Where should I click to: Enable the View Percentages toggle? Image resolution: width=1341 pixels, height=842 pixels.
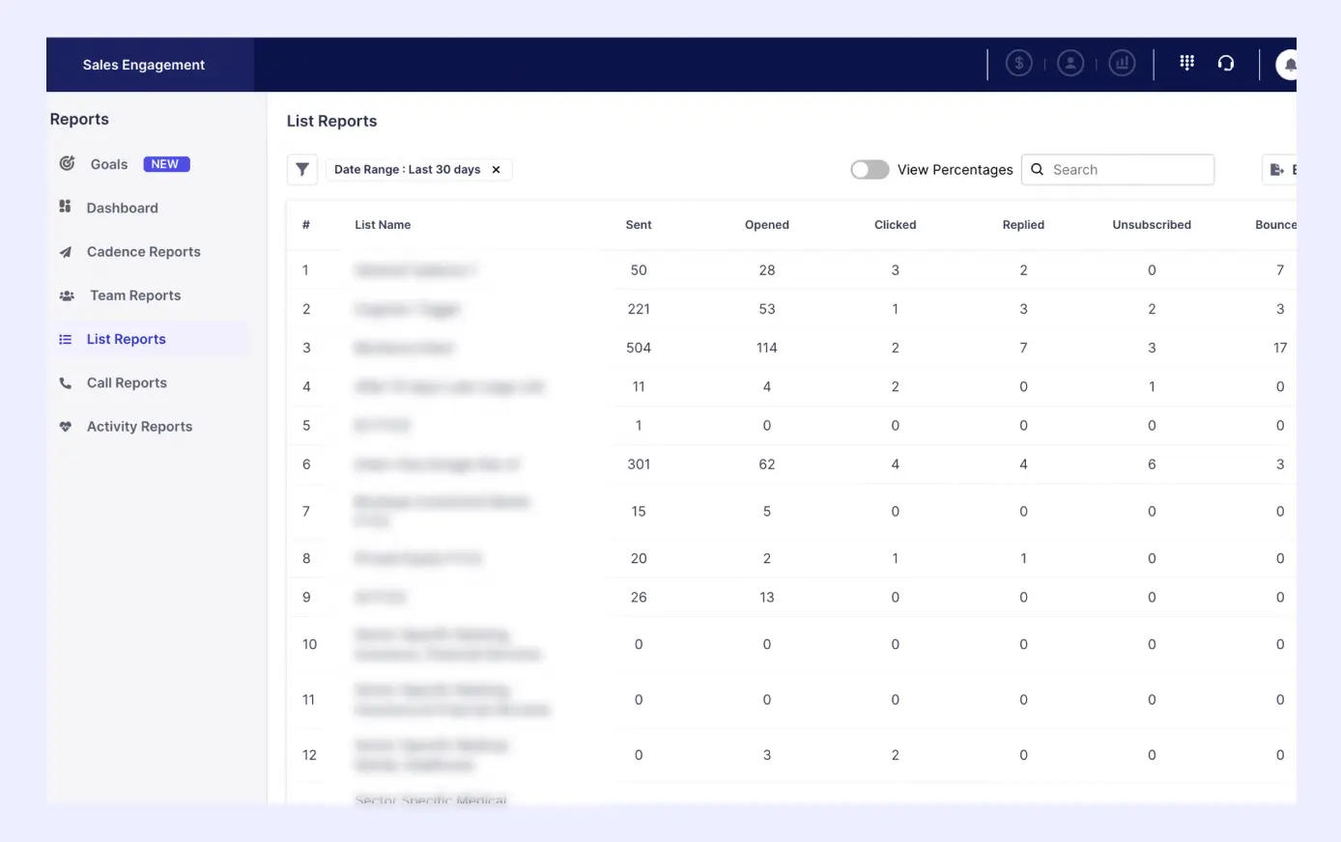pyautogui.click(x=870, y=170)
